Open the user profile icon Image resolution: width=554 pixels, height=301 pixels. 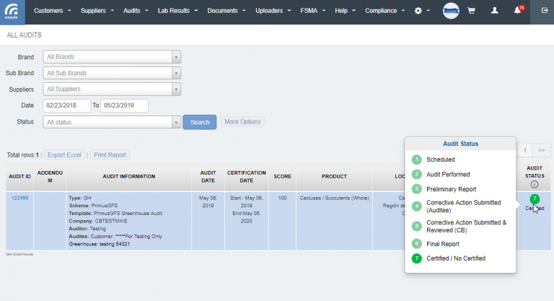(494, 12)
